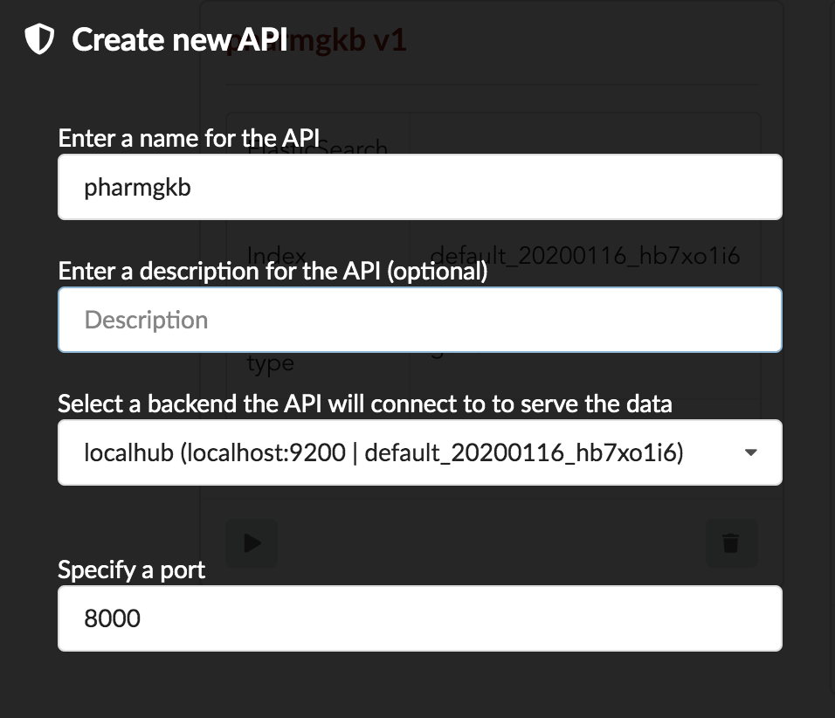Viewport: 835px width, 718px height.
Task: Click the 'Specify a port' label
Action: point(132,570)
